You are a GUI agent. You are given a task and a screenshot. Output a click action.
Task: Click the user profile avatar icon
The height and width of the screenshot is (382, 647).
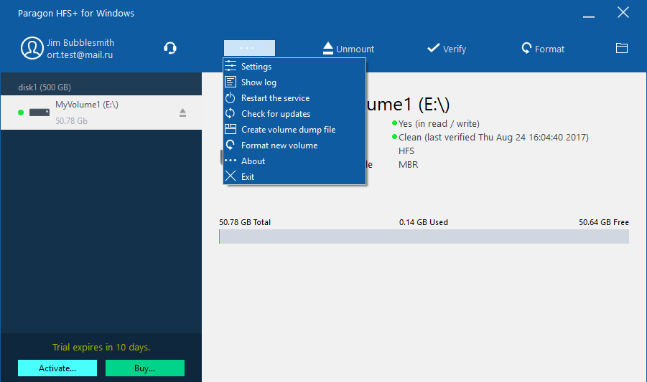click(x=32, y=48)
